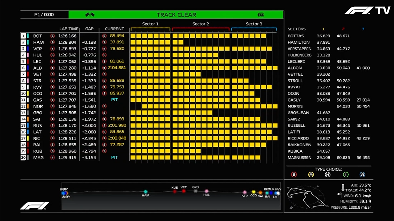Image resolution: width=394 pixels, height=221 pixels.
Task: Click the thermometer icon beside air temperature
Action: pyautogui.click(x=343, y=188)
